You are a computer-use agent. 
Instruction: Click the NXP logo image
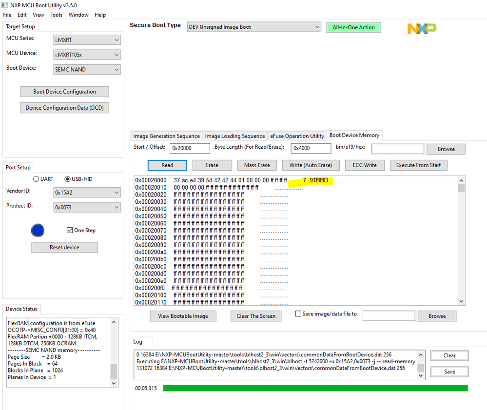click(422, 29)
